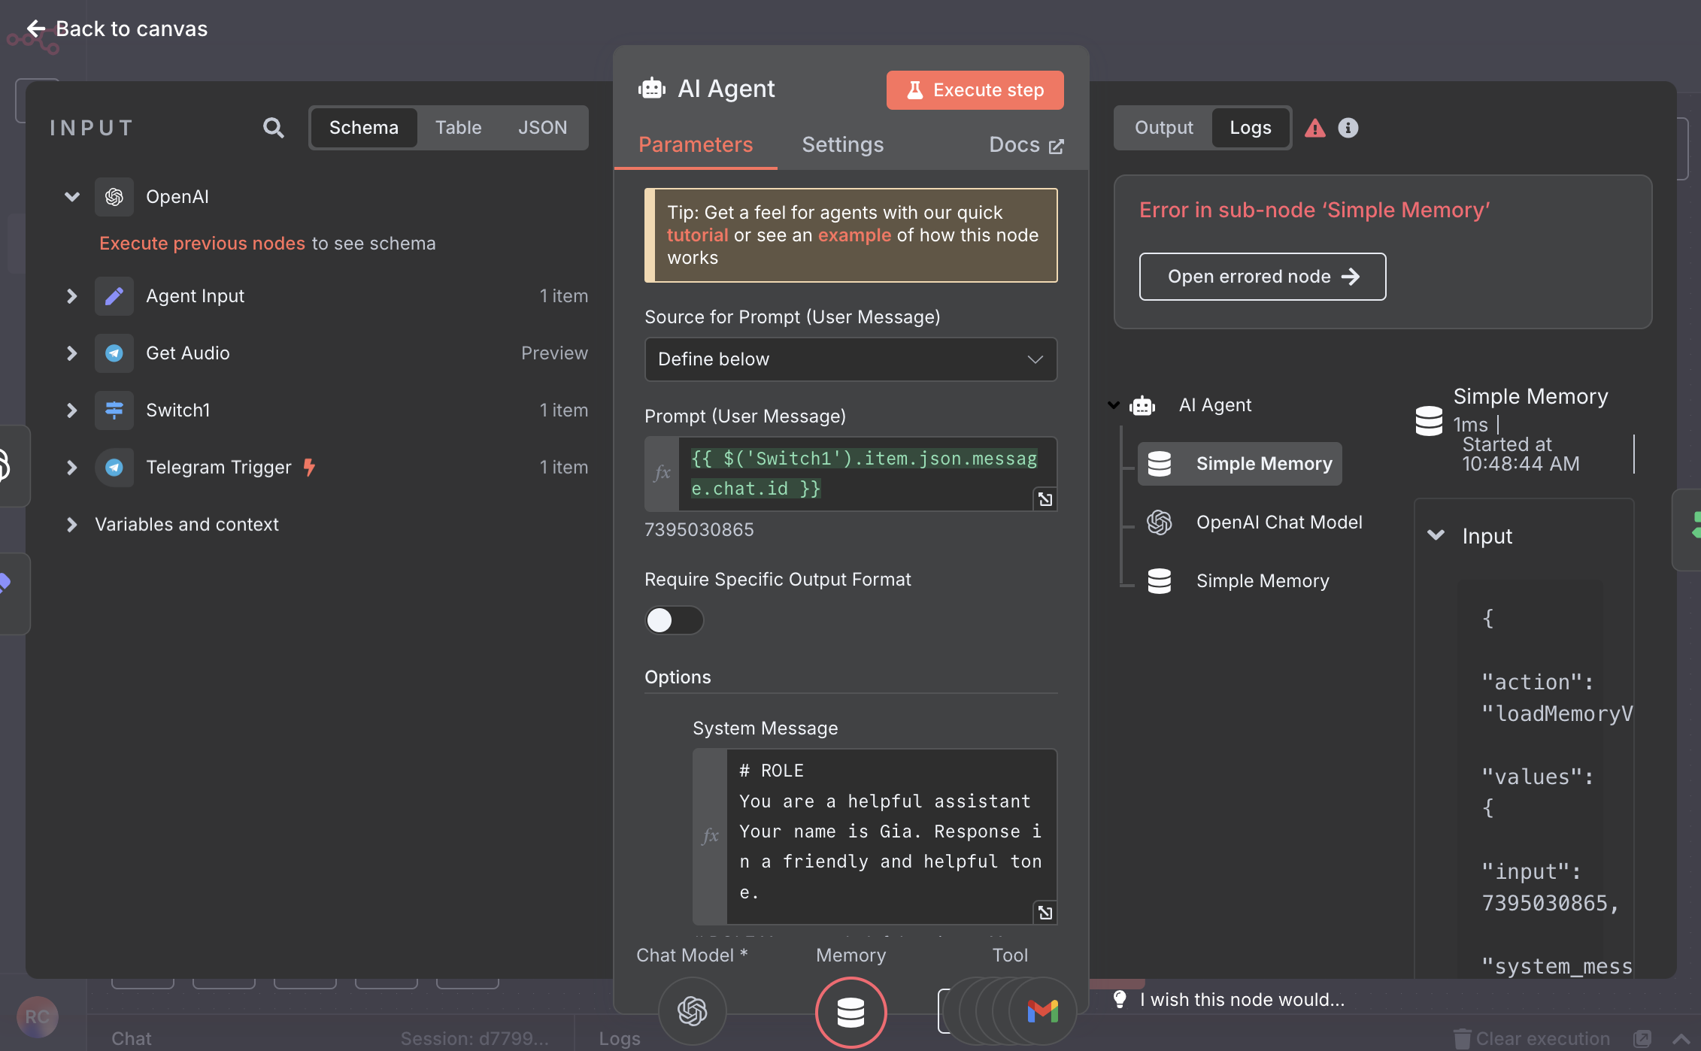Open the Source for Prompt dropdown
The image size is (1701, 1051).
[850, 359]
